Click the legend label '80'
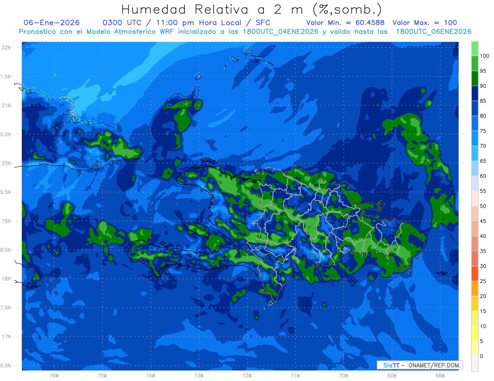The height and width of the screenshot is (381, 494). (483, 116)
